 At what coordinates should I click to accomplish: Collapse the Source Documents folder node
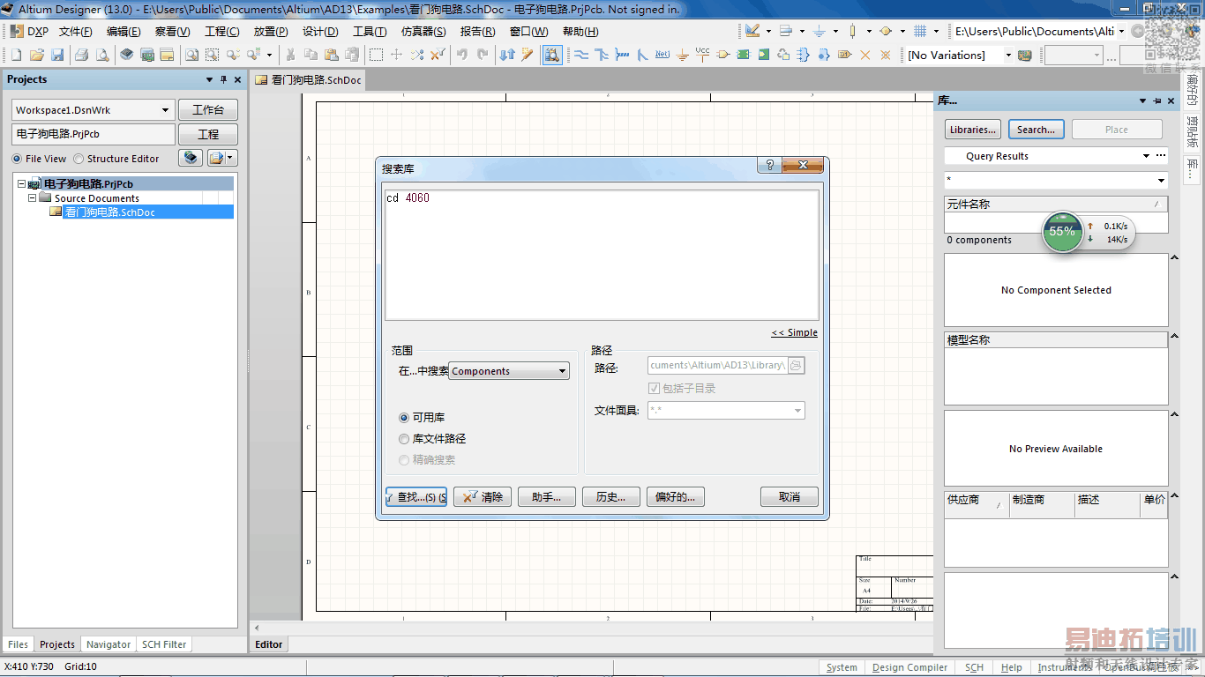33,198
